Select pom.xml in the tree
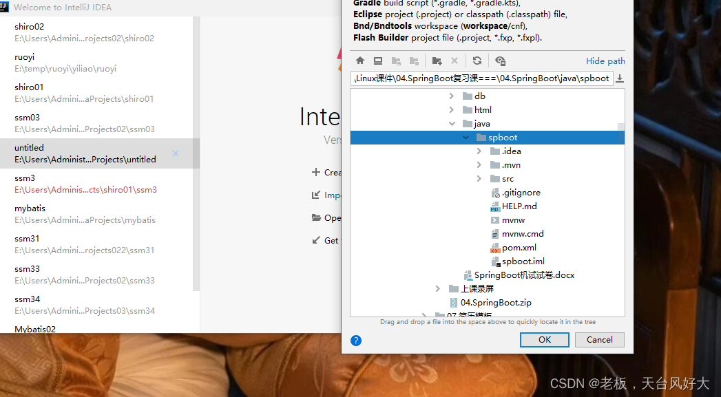This screenshot has width=721, height=397. point(519,248)
